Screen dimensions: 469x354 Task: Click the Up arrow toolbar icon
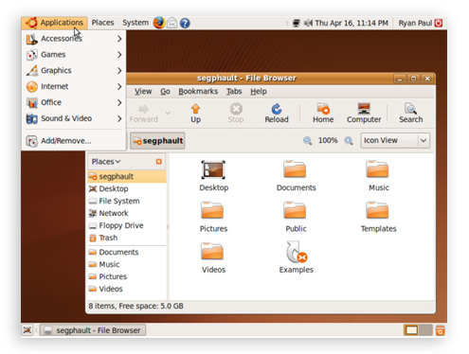[x=195, y=109]
